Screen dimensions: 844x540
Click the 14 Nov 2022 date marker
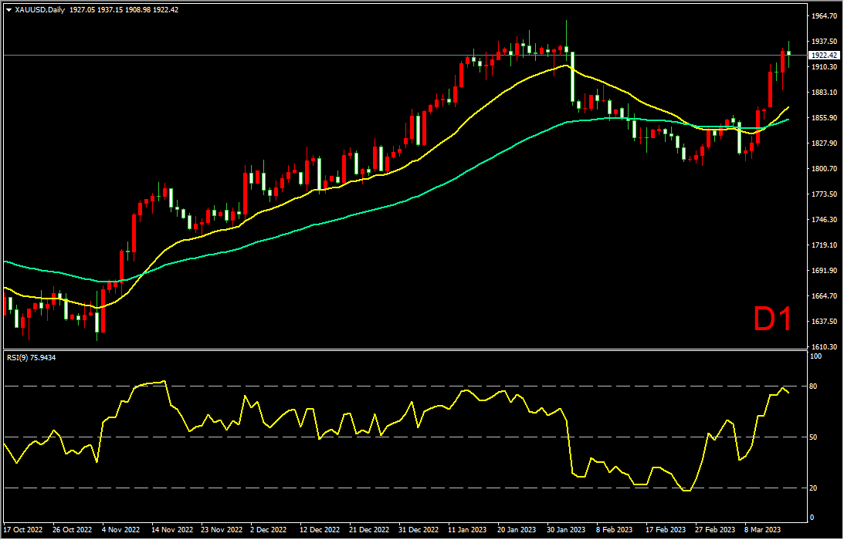coord(172,529)
